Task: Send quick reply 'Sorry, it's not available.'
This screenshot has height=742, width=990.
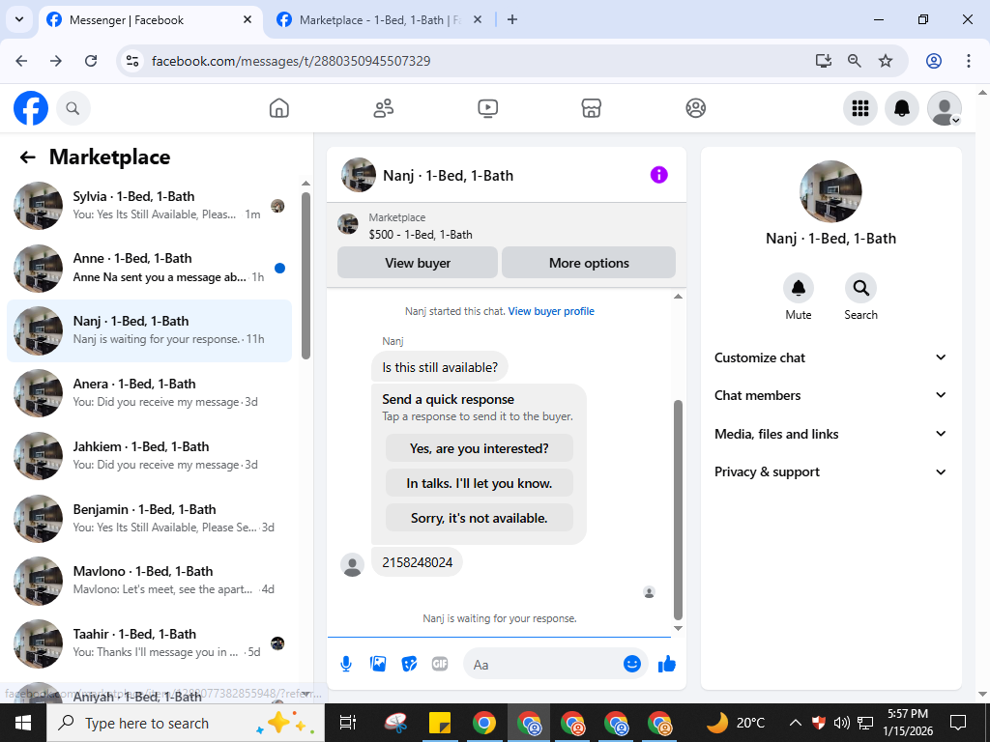Action: (480, 518)
